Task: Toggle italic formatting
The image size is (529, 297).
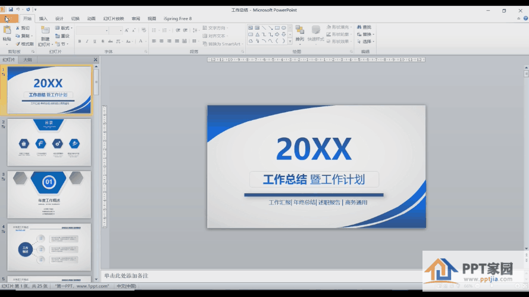Action: pyautogui.click(x=87, y=42)
